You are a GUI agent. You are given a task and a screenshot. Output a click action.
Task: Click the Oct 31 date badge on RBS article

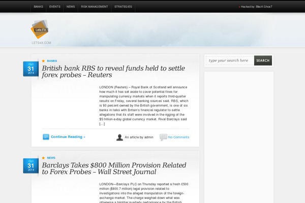click(30, 69)
